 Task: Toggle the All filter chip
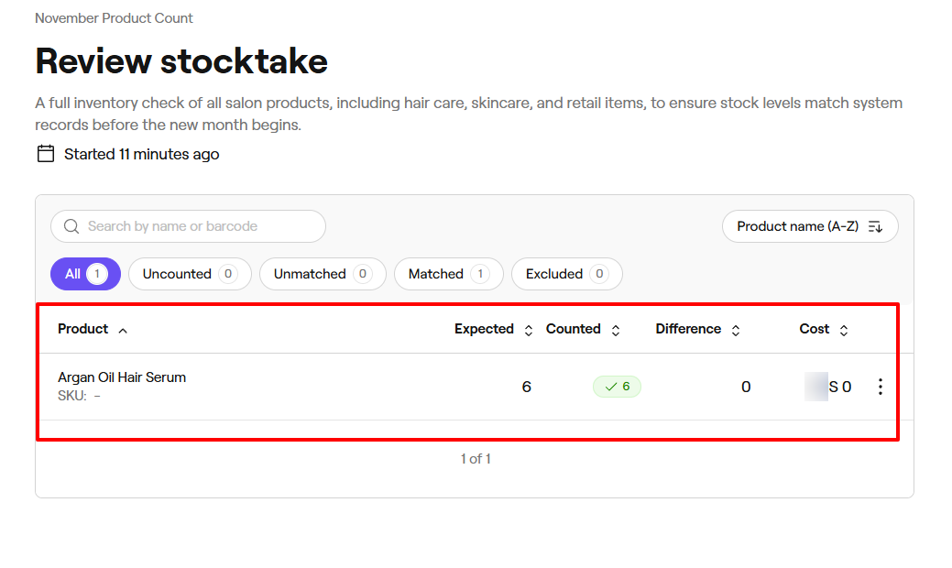(85, 274)
